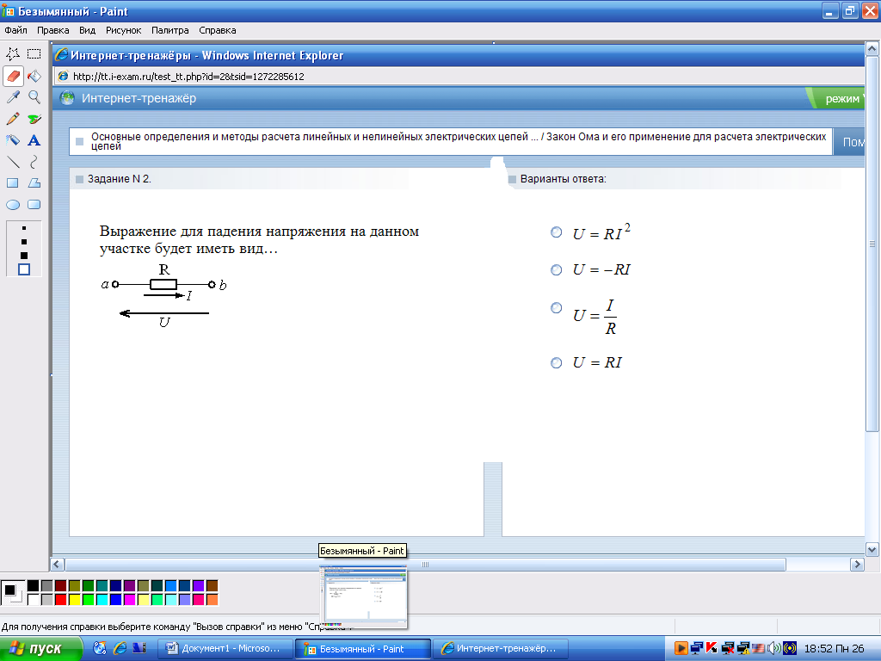Select the Free-Form Select tool

[13, 54]
